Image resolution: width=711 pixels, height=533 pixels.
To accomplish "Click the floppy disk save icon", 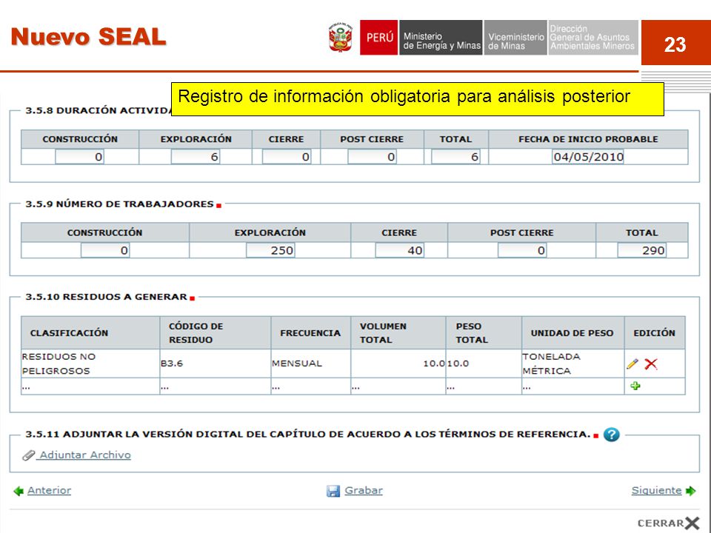I will point(333,491).
